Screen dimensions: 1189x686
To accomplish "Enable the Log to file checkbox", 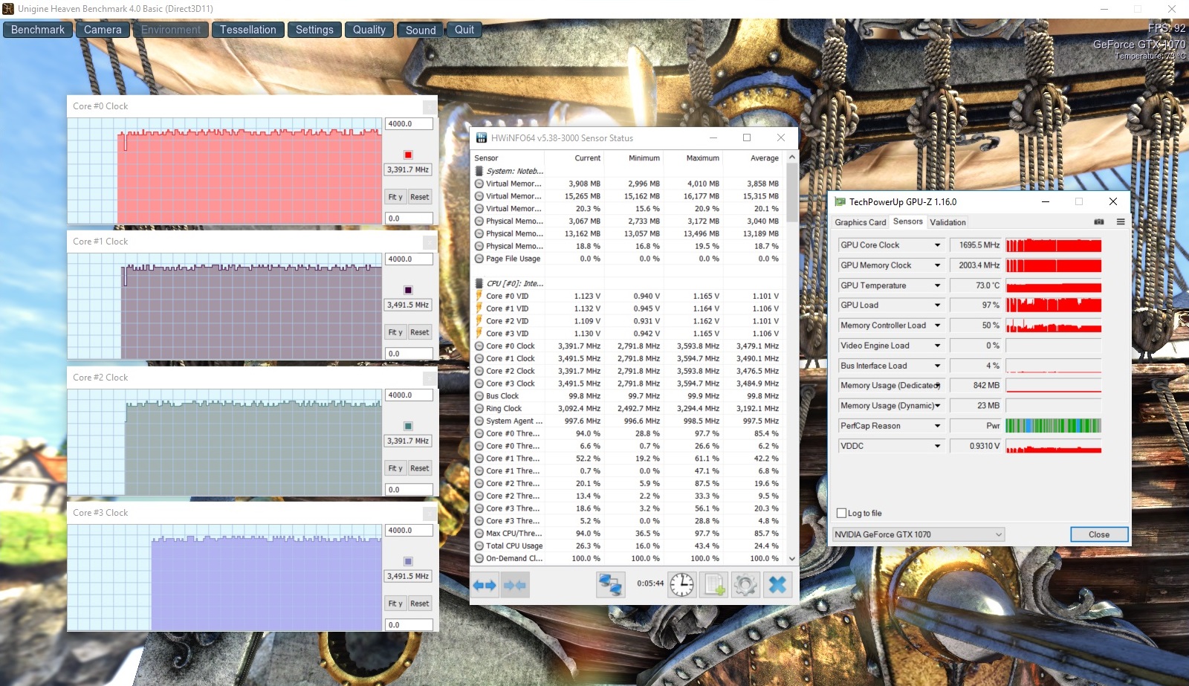I will pos(842,513).
